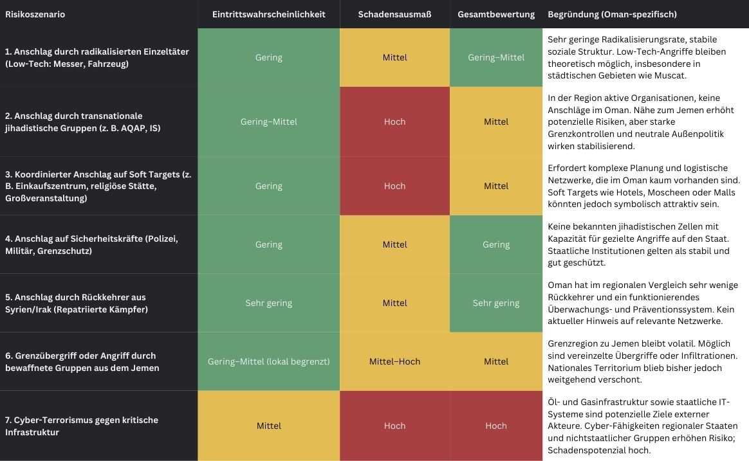Screen dimensions: 749x461
Task: Click the Begründung (Oman-spezifisch) header
Action: [612, 14]
